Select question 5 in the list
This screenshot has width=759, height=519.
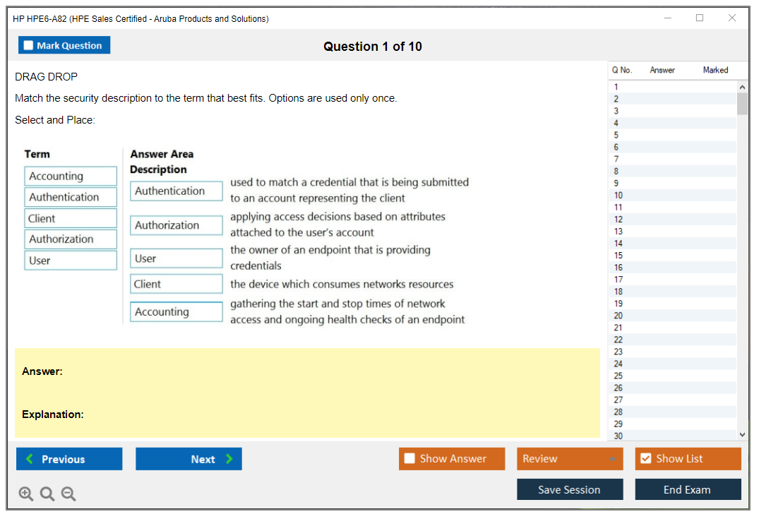coord(616,135)
